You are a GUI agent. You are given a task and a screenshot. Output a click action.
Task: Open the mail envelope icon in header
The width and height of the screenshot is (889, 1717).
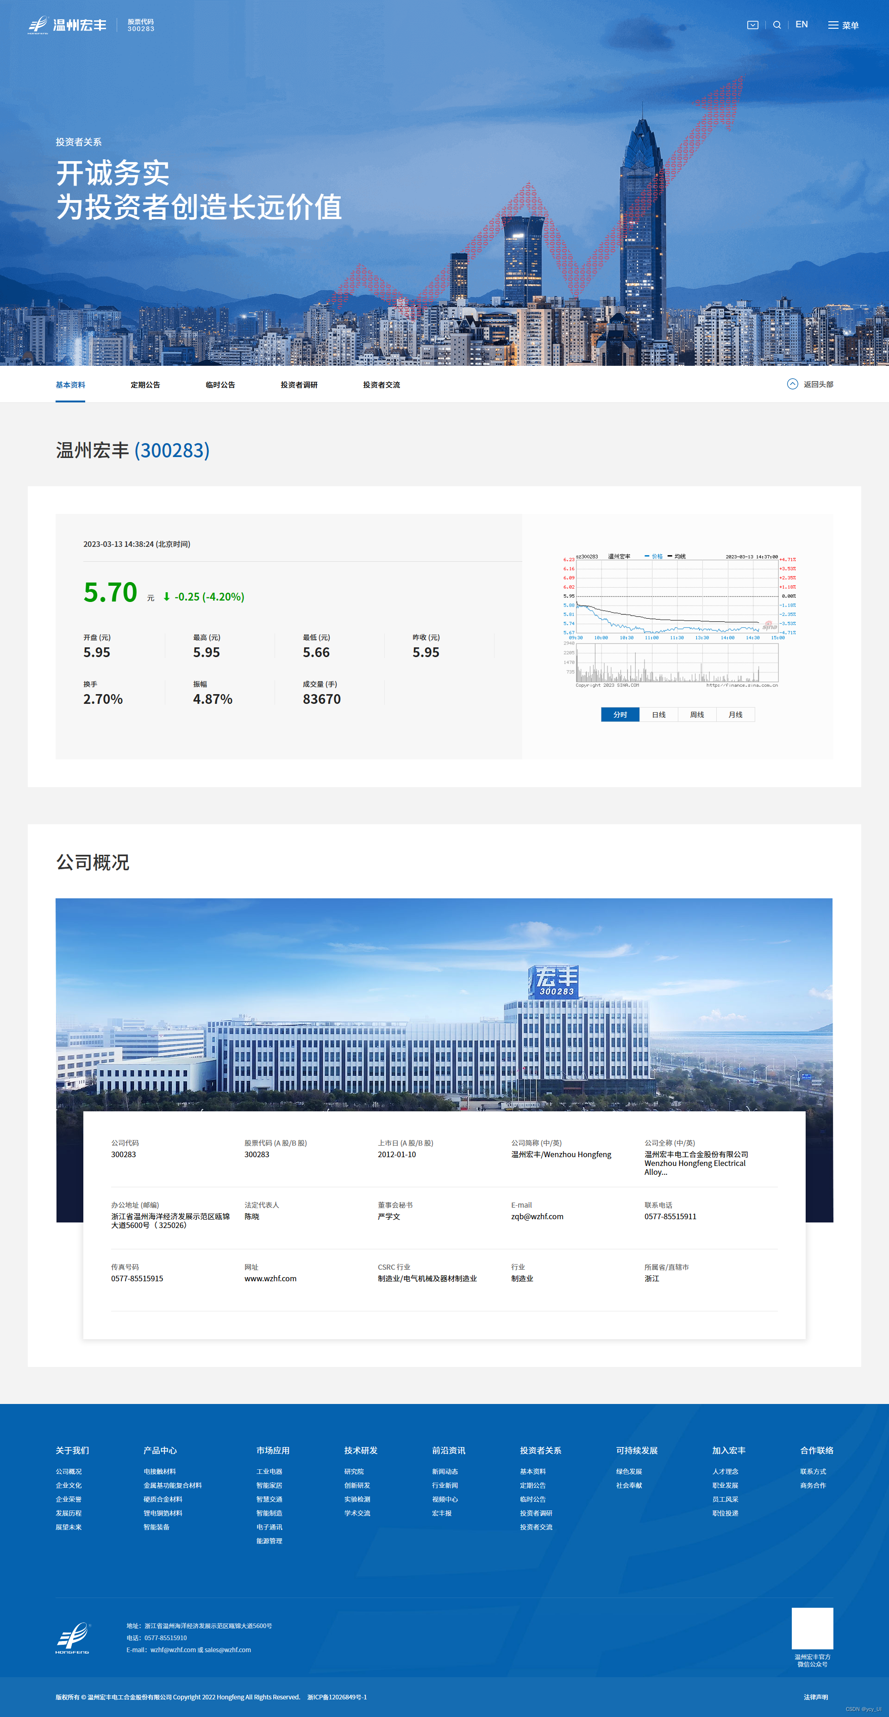point(752,25)
